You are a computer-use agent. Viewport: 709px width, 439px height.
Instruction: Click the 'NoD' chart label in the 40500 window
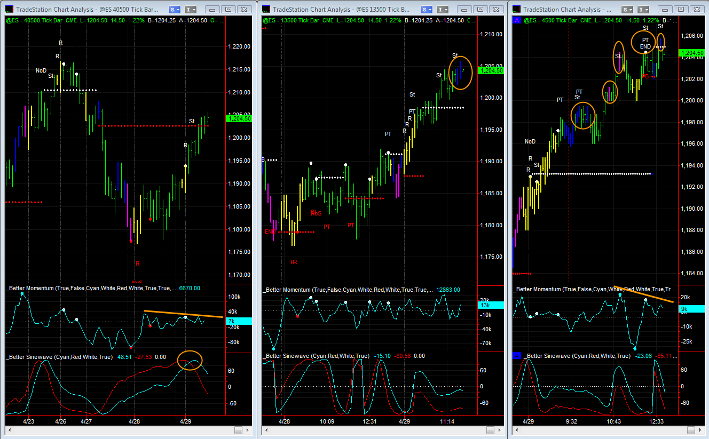[x=41, y=70]
